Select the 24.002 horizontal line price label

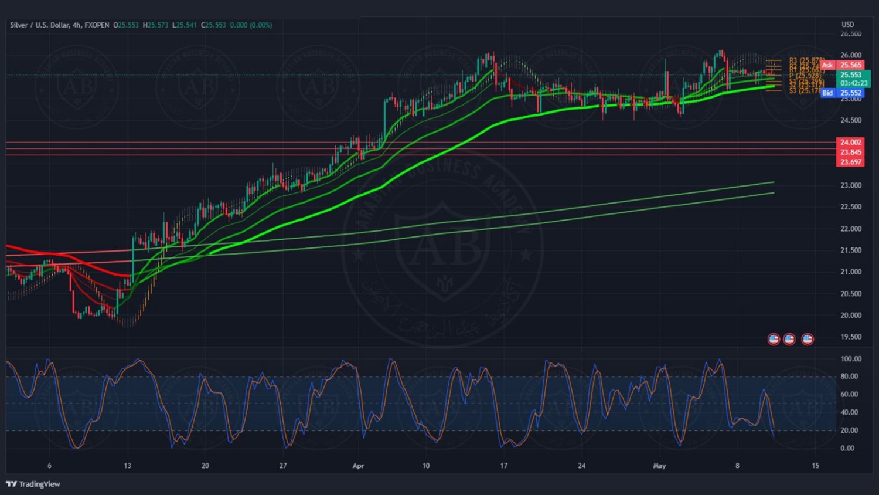[850, 143]
